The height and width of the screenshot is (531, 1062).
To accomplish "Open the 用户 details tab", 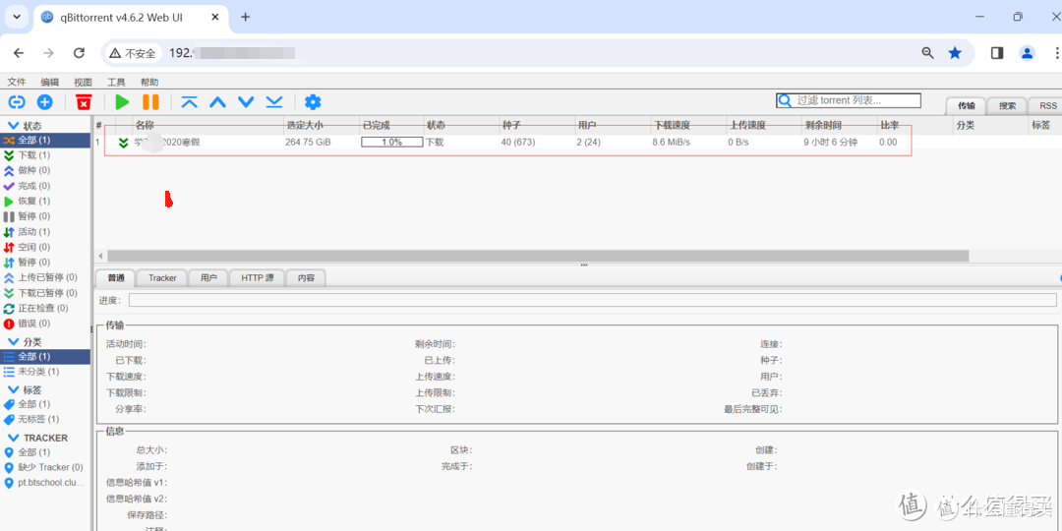I will [208, 277].
